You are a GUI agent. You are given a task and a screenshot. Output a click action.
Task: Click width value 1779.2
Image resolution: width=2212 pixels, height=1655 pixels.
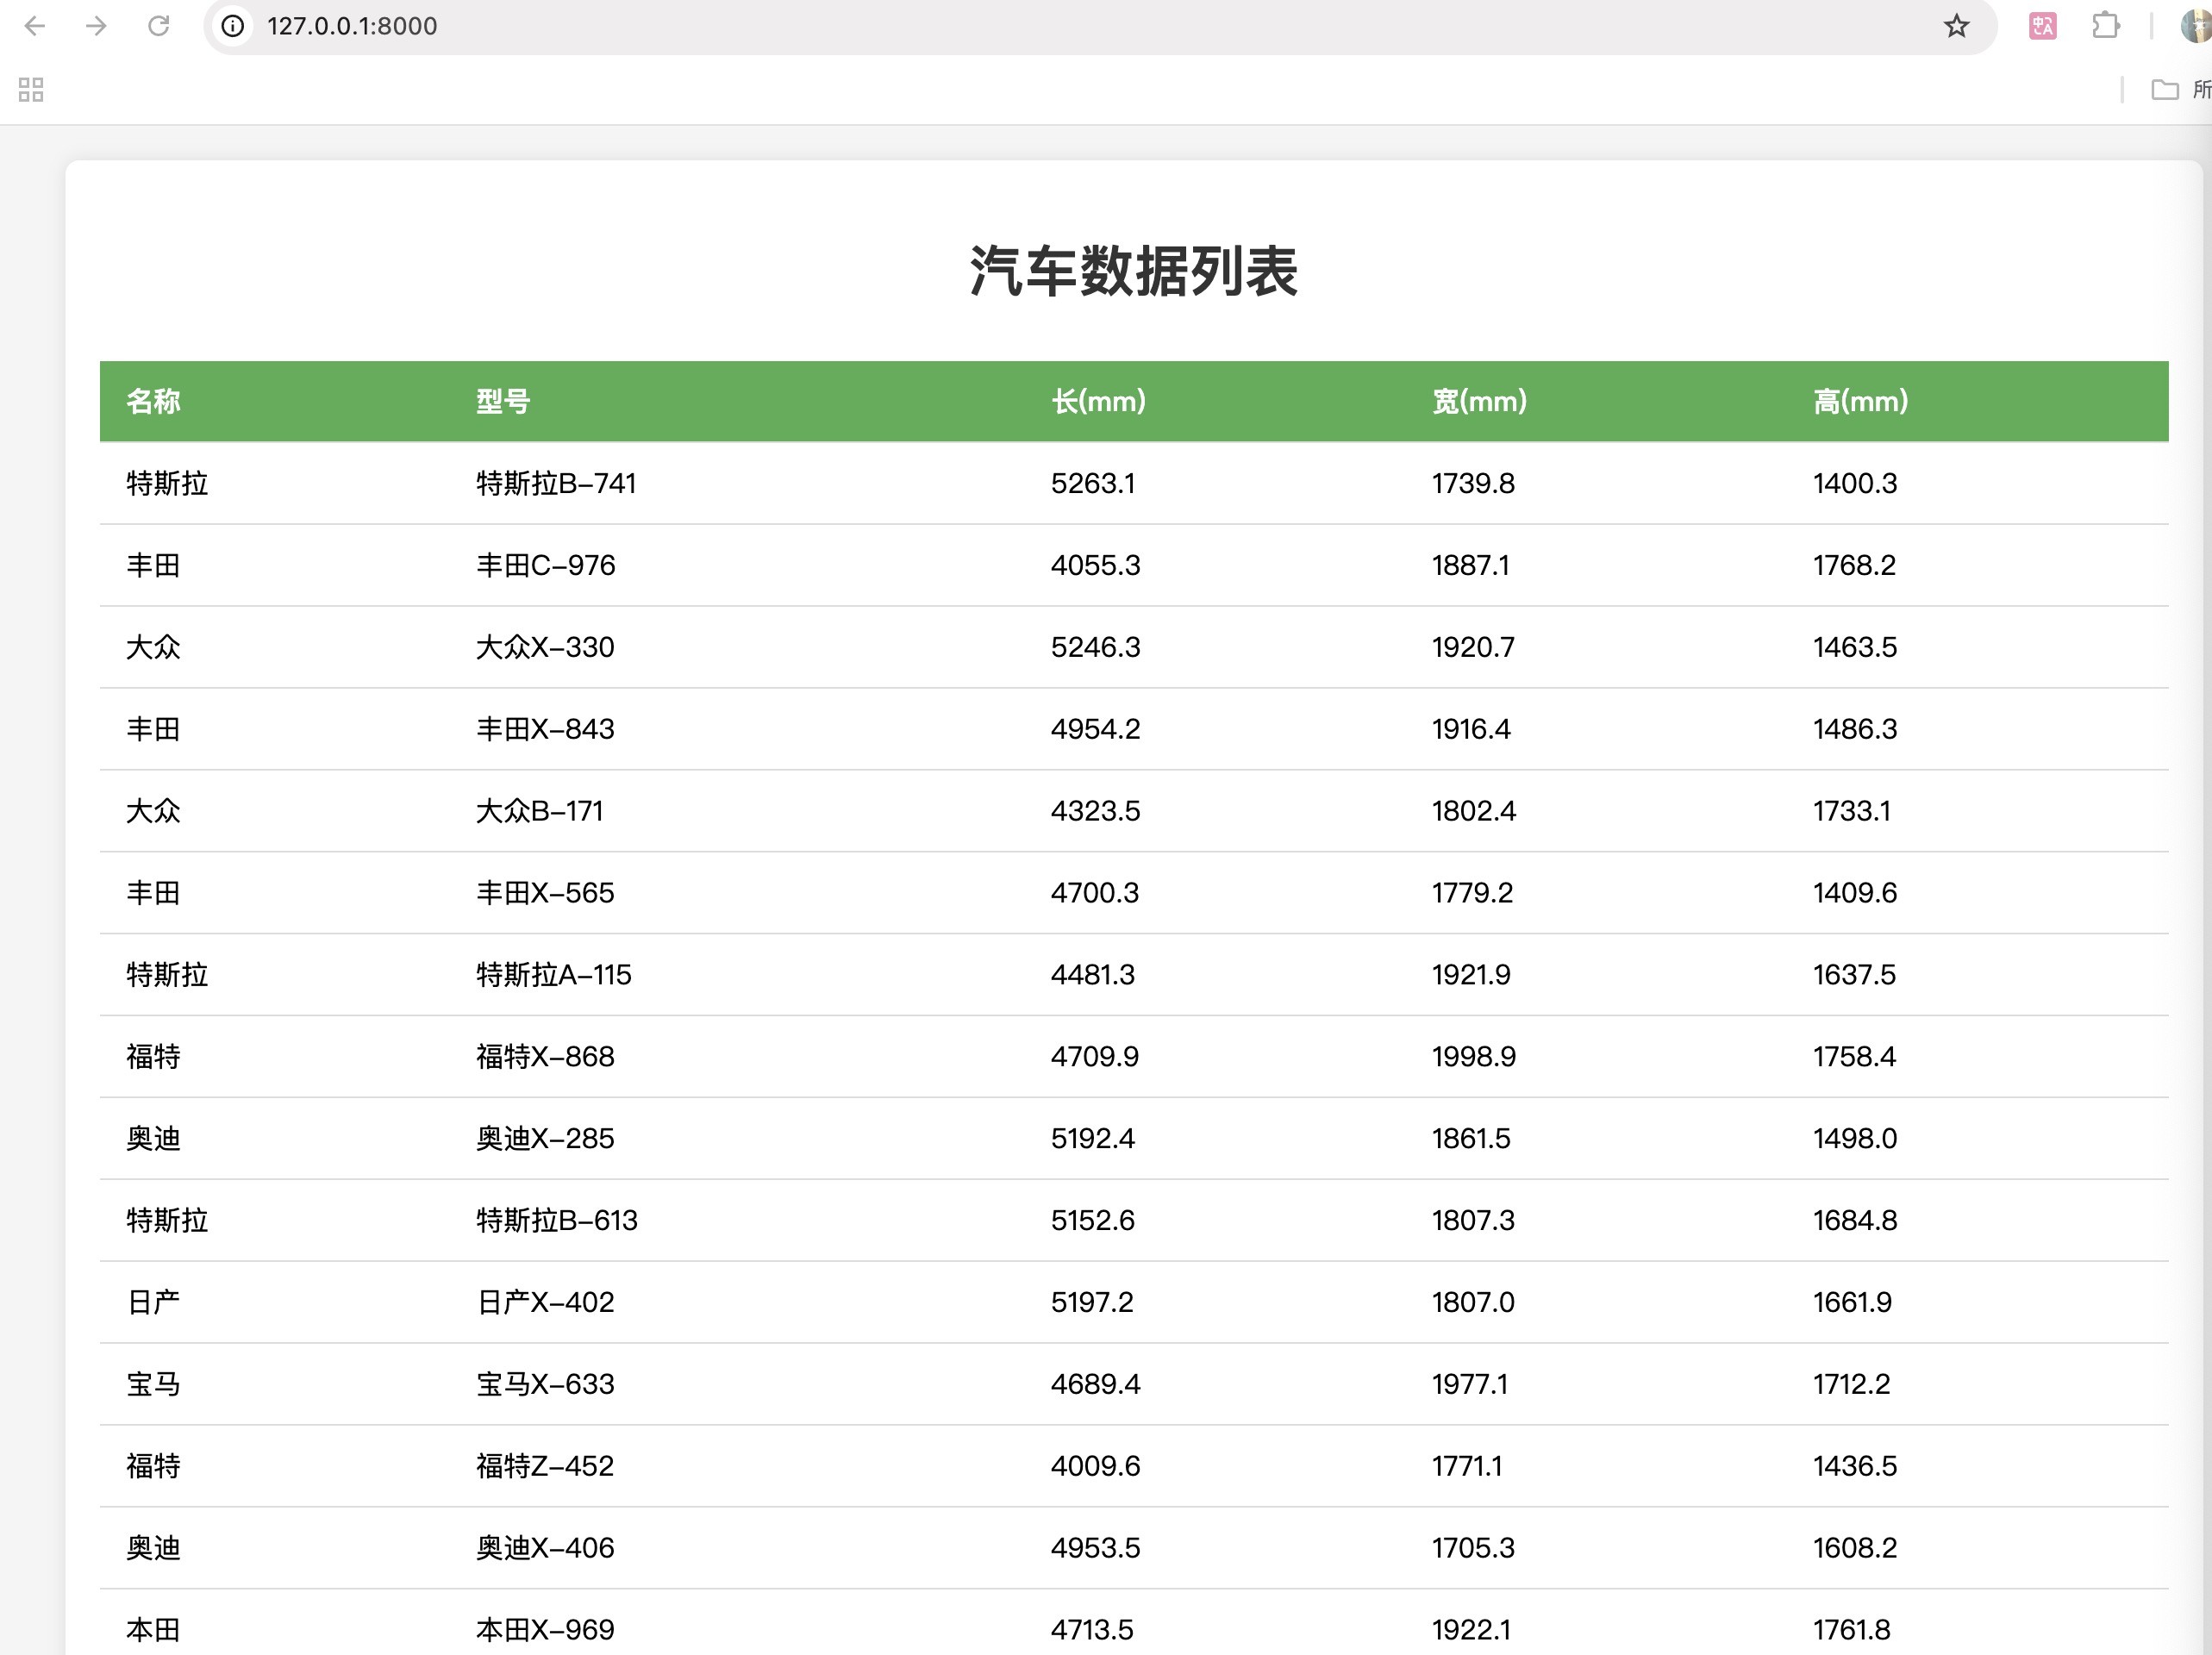click(1472, 893)
